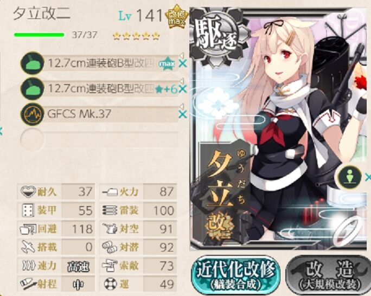Screen dimensions: 371x296
Task: Click the small arrow above first gun slot
Action: (x=182, y=55)
